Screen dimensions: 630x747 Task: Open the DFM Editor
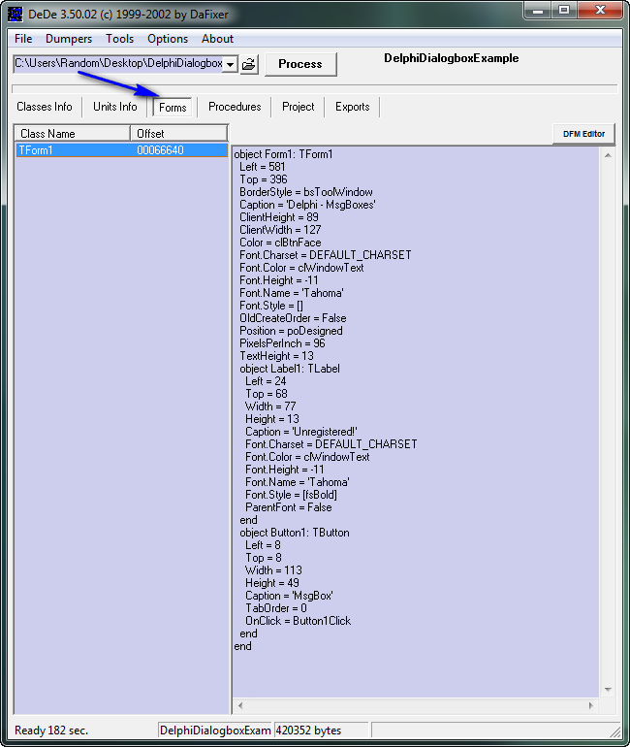click(583, 134)
